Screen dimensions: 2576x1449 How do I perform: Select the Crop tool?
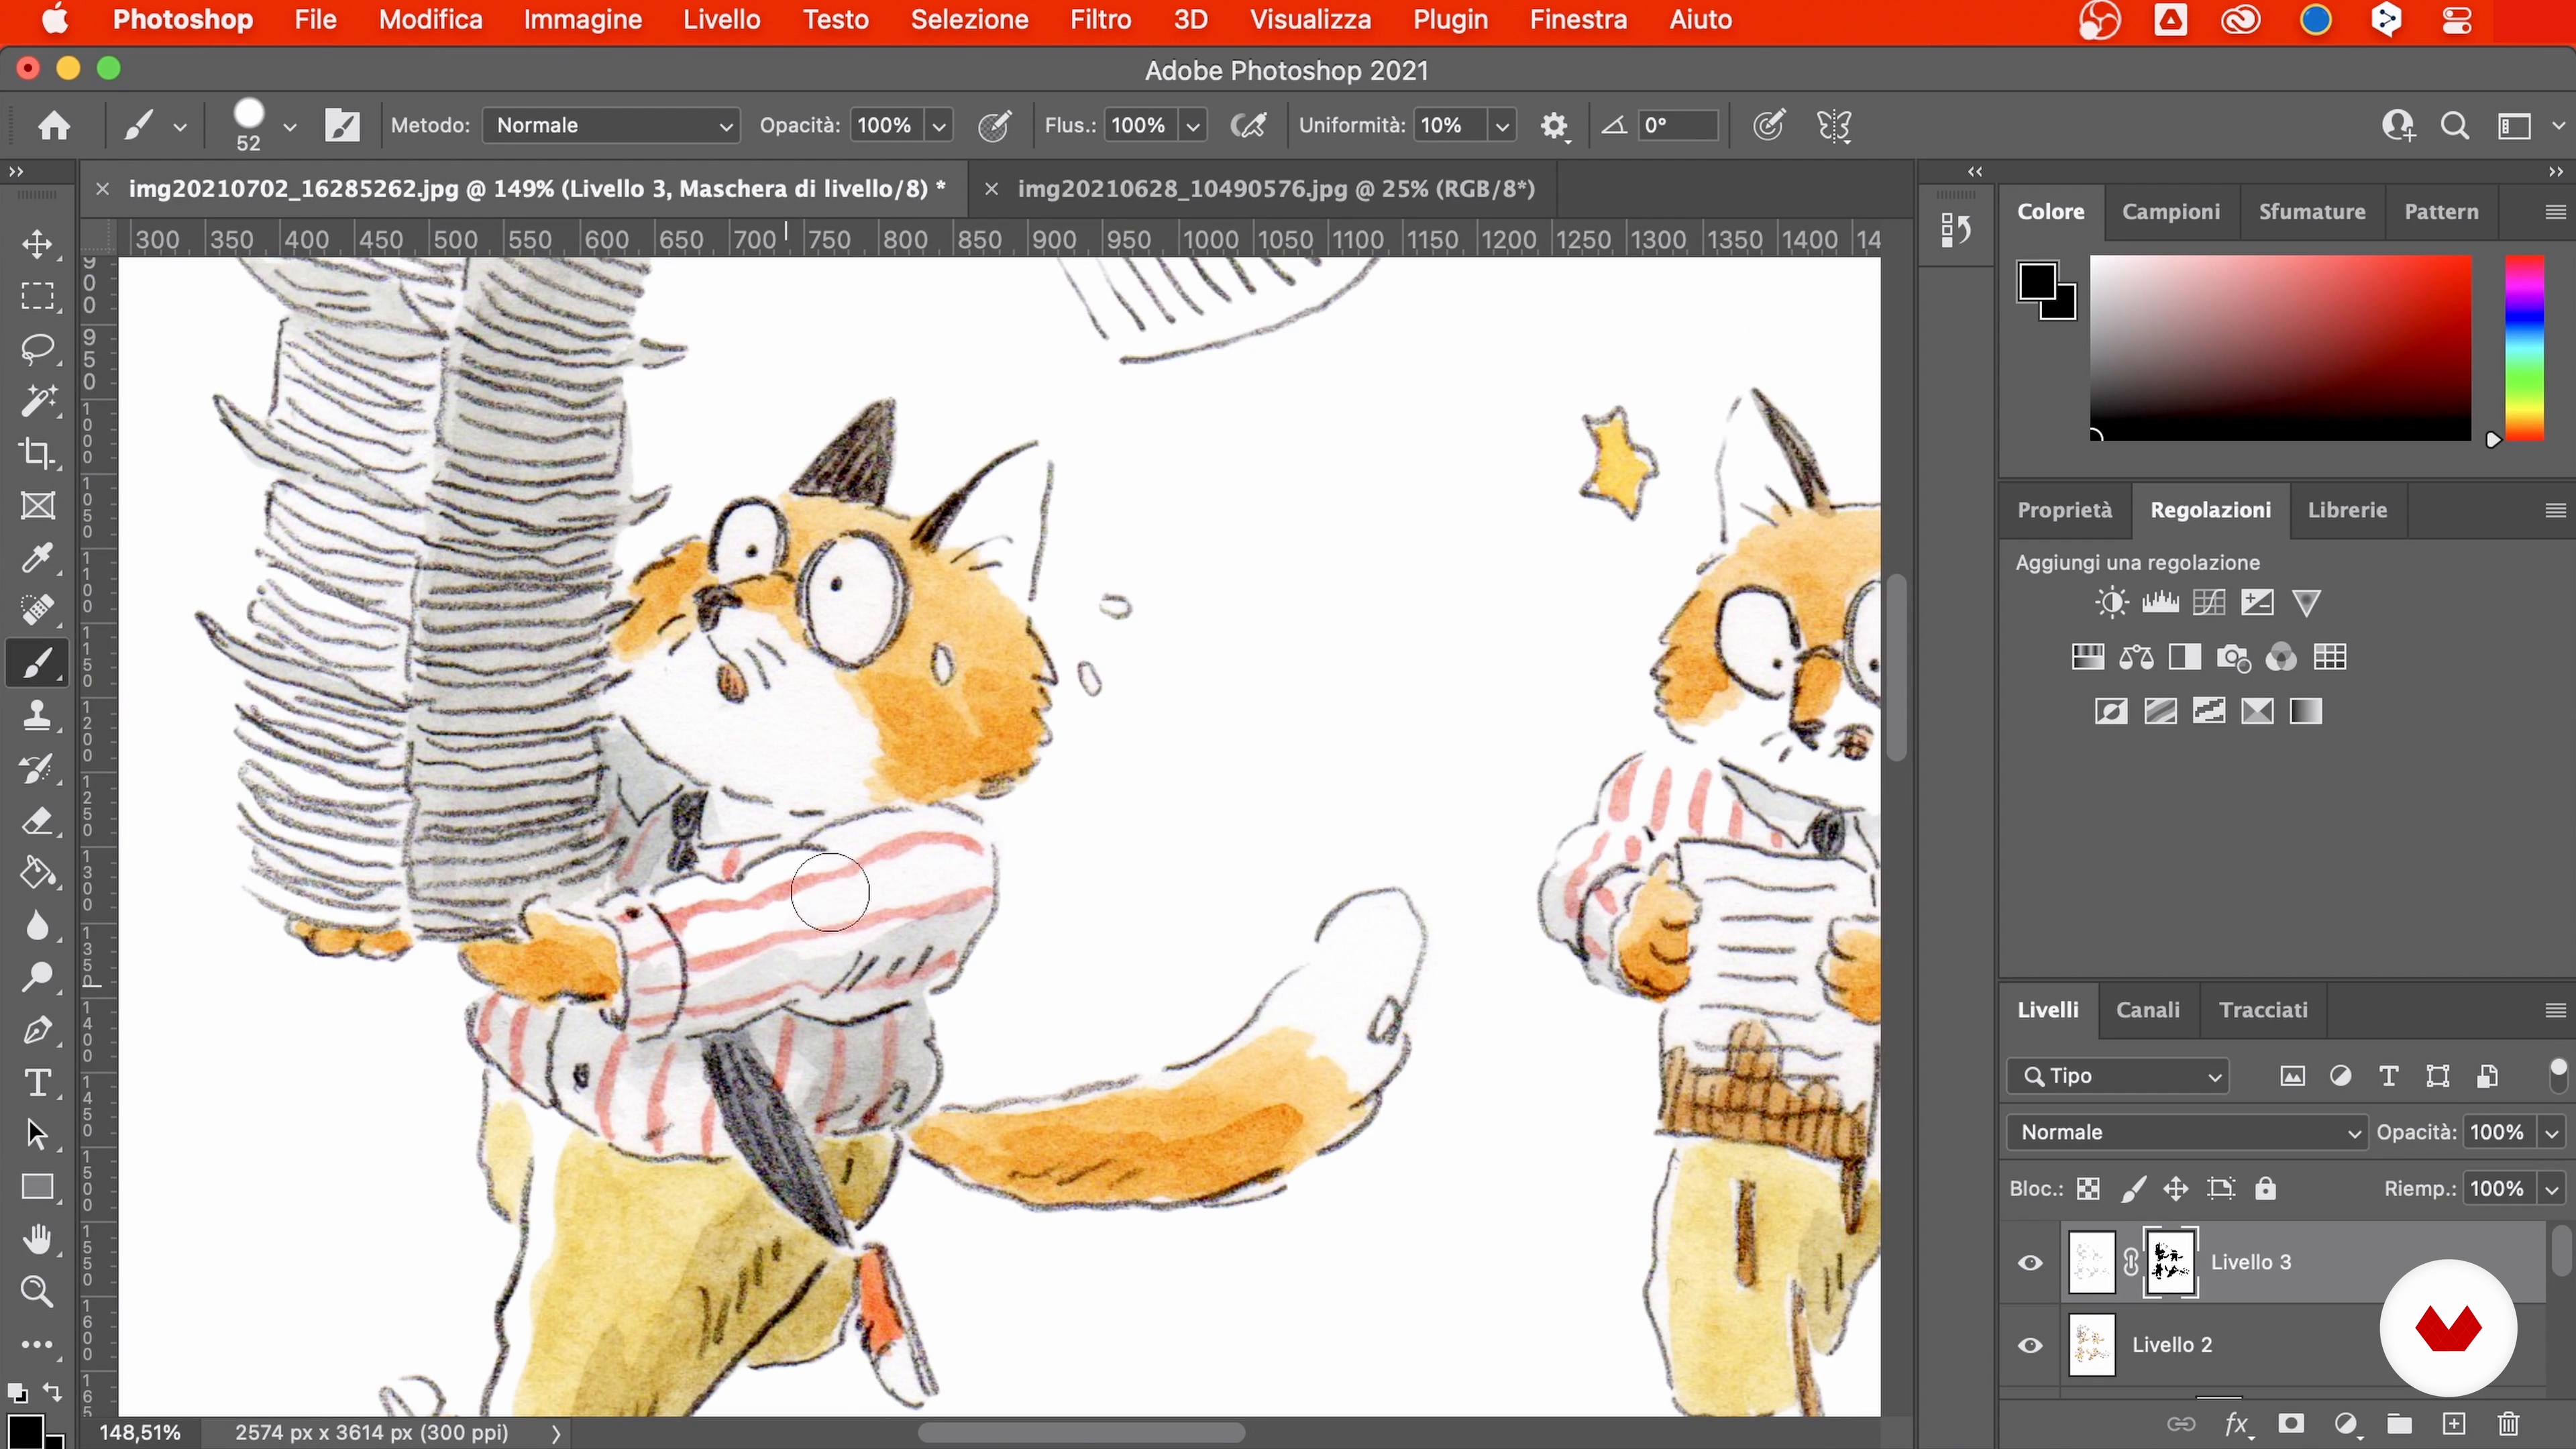38,453
